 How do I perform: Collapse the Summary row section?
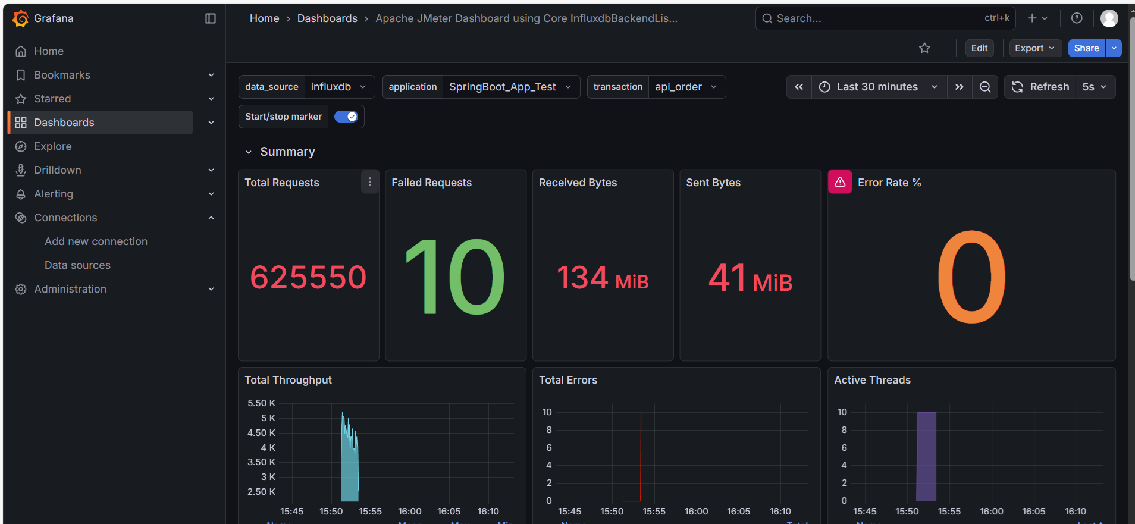[x=249, y=152]
